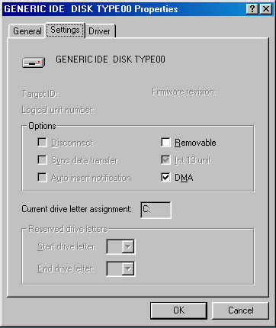Toggle Auto insert notification checkbox
Image resolution: width=276 pixels, height=328 pixels.
(x=42, y=177)
